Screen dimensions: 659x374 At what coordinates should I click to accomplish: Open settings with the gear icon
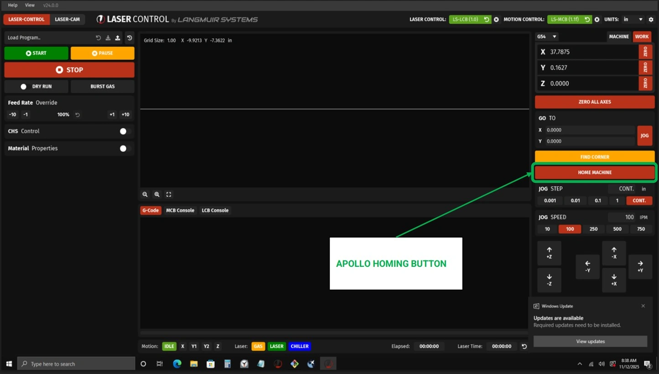(651, 20)
